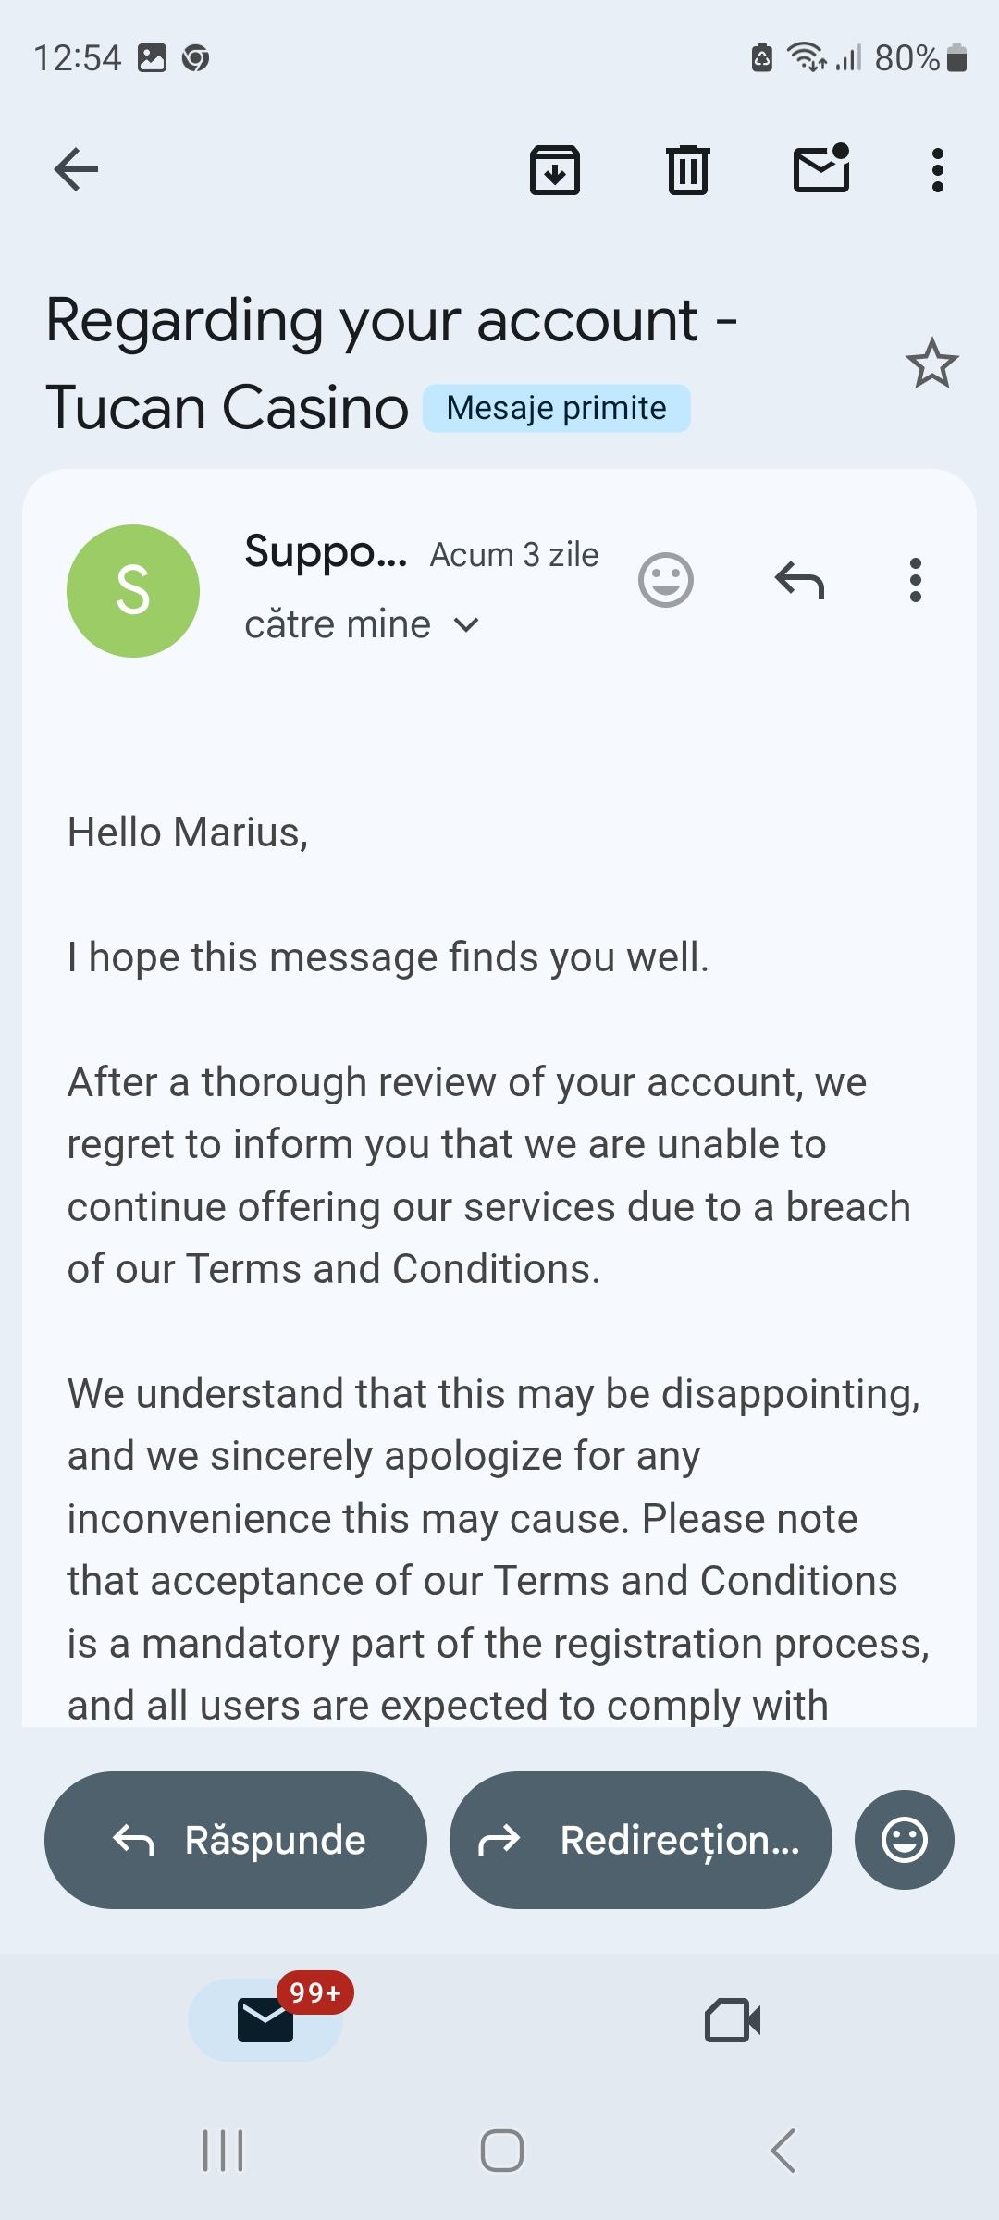Image resolution: width=999 pixels, height=2220 pixels.
Task: Open message options three-dot menu
Action: [x=916, y=581]
